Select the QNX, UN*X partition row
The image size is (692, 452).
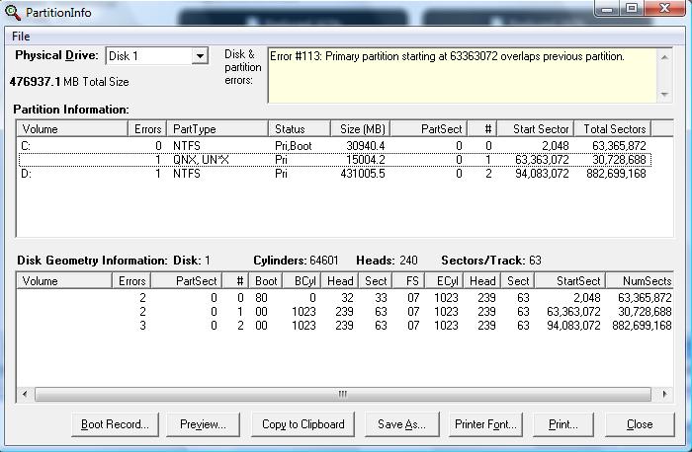click(x=334, y=160)
